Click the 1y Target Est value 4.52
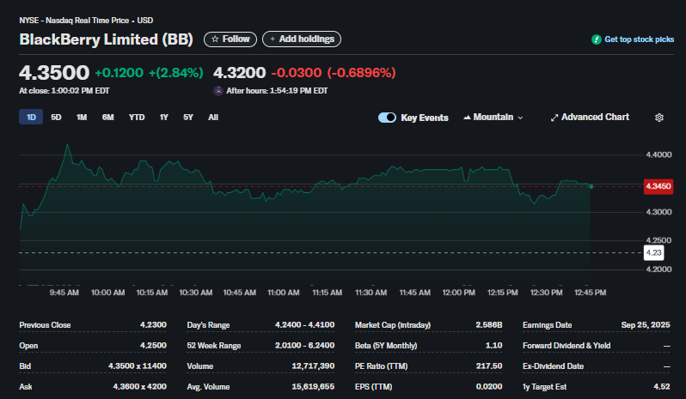686x399 pixels. [x=662, y=386]
